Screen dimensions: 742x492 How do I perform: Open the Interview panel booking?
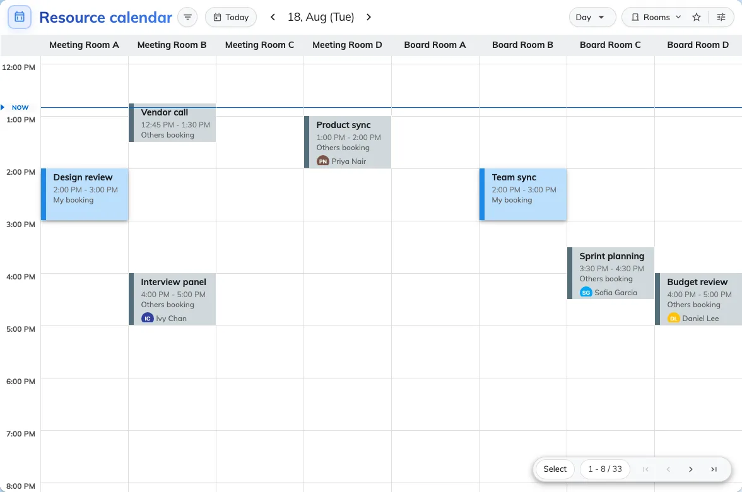pyautogui.click(x=172, y=299)
